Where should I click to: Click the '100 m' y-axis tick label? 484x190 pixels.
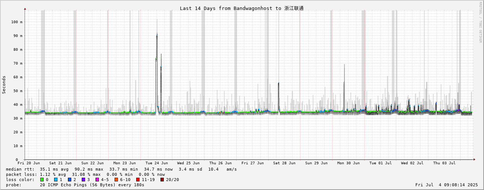tap(16, 22)
